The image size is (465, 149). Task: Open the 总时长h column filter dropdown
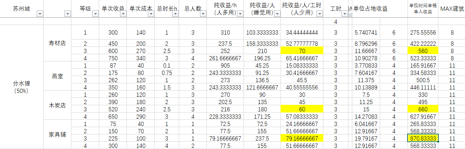point(175,14)
